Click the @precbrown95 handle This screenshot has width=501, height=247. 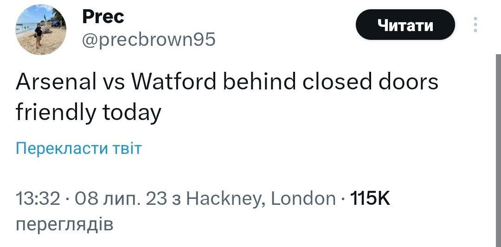[148, 40]
